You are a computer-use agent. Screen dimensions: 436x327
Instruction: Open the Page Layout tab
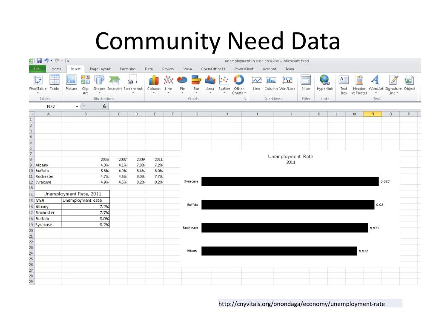(100, 69)
